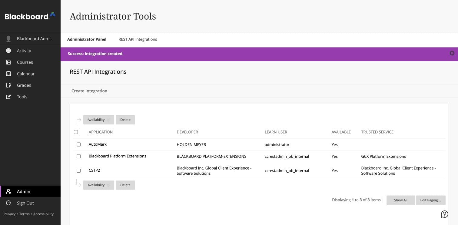Click Blackboard Platform Extensions application name

118,156
